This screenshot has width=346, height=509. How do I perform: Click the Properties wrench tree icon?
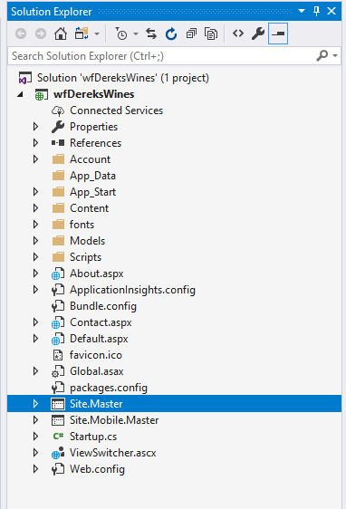(x=58, y=127)
